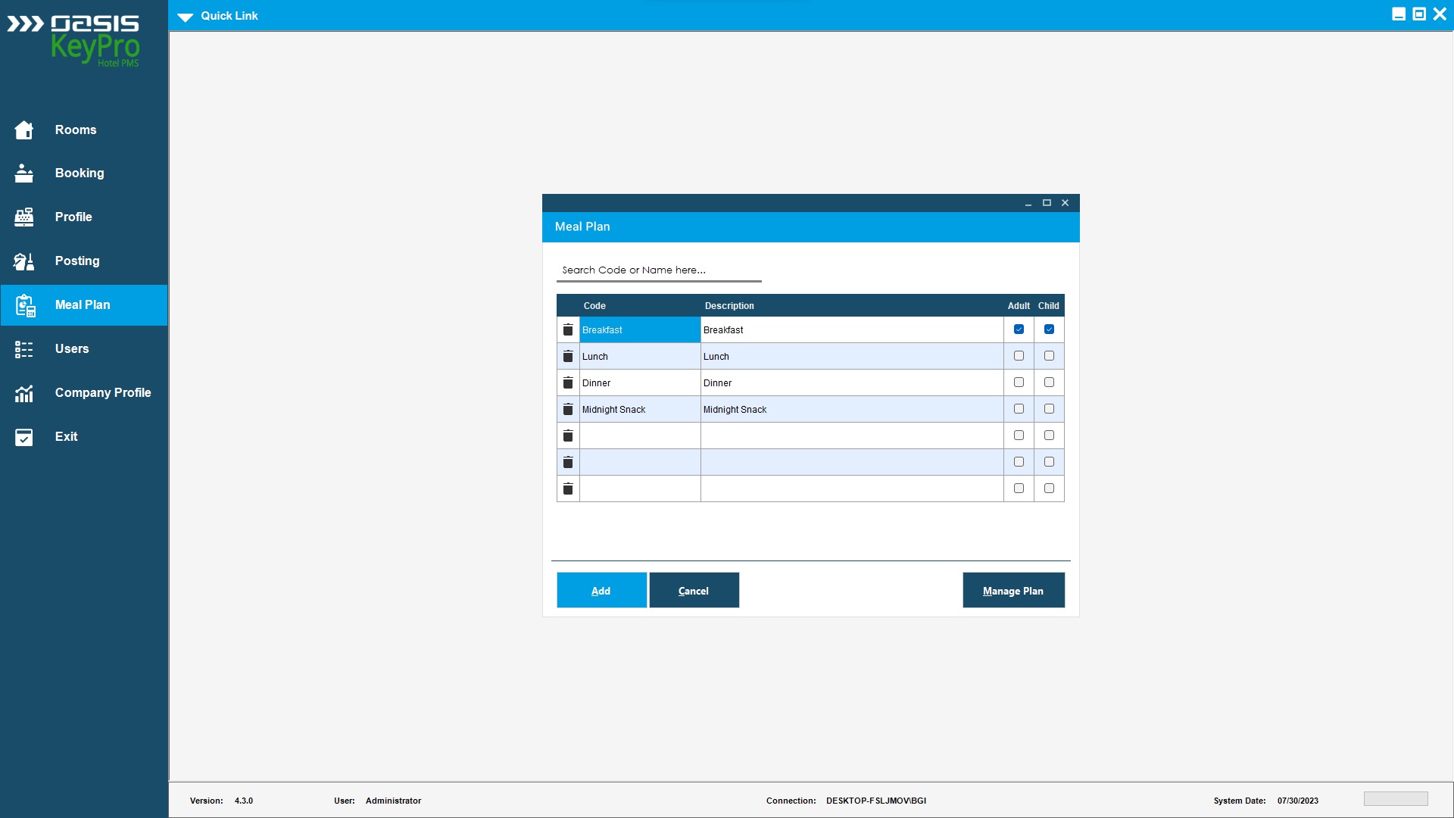
Task: Click the Company Profile chart icon
Action: point(24,393)
